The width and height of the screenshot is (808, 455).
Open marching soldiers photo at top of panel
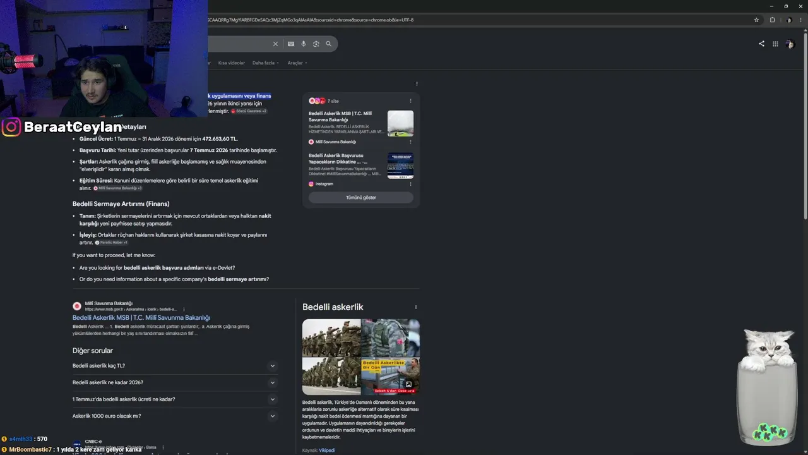[x=331, y=338]
